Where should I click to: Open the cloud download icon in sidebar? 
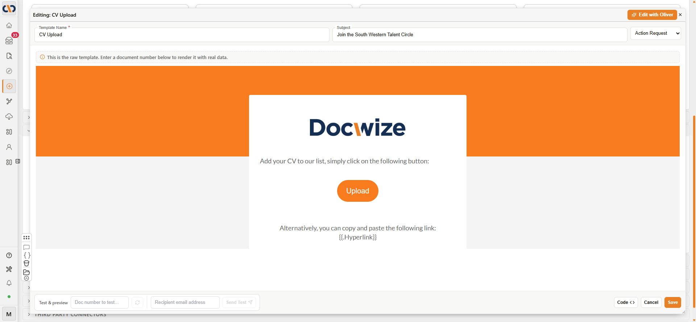click(x=9, y=117)
